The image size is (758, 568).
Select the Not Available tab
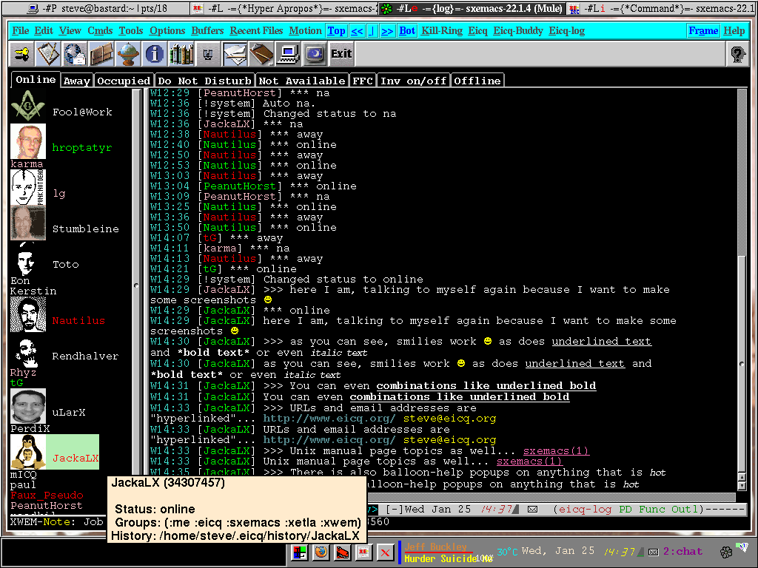(x=302, y=81)
